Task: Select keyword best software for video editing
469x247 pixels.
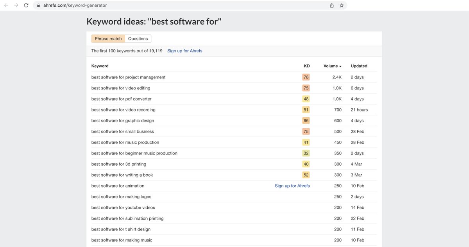Action: pyautogui.click(x=121, y=88)
